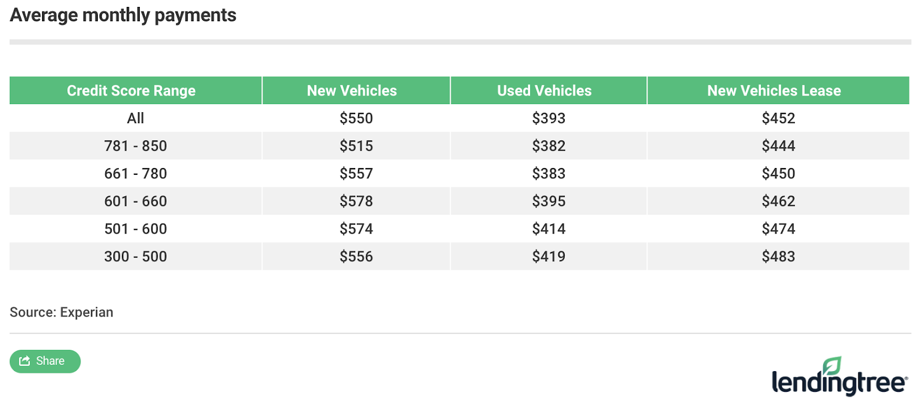Image resolution: width=921 pixels, height=420 pixels.
Task: Click the 'Average monthly payments' heading
Action: point(123,16)
